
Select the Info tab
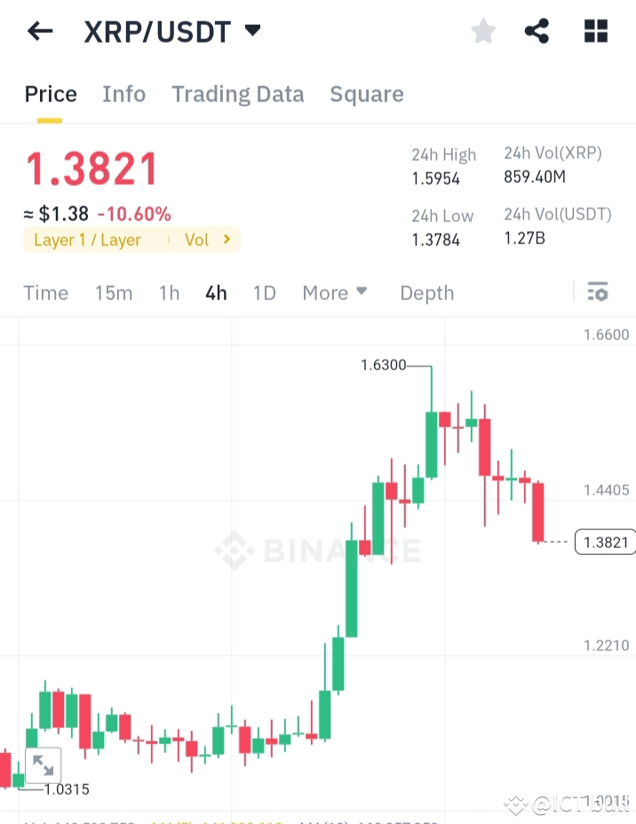click(123, 93)
